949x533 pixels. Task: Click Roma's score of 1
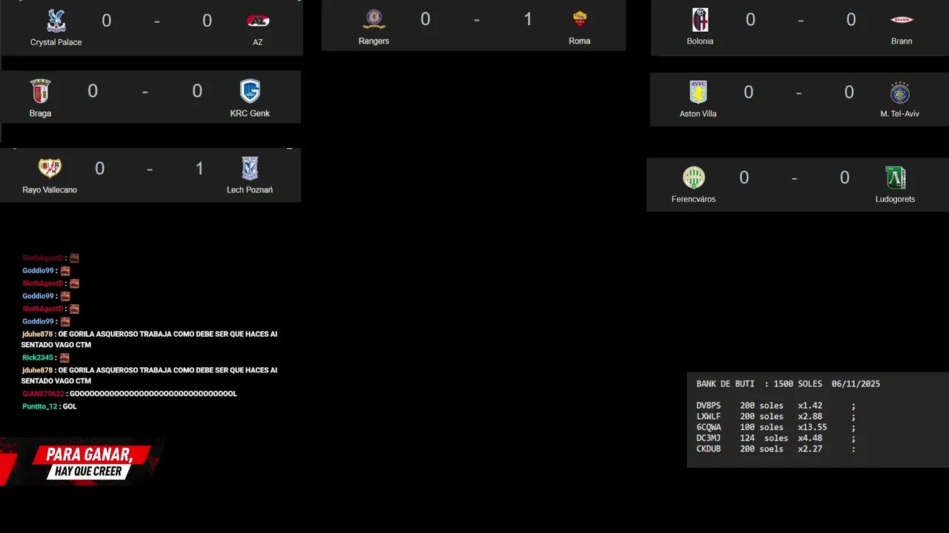(x=528, y=19)
